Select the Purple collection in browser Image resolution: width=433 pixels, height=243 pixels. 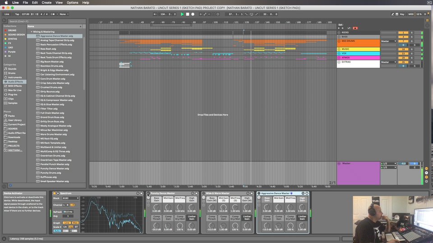click(x=12, y=52)
